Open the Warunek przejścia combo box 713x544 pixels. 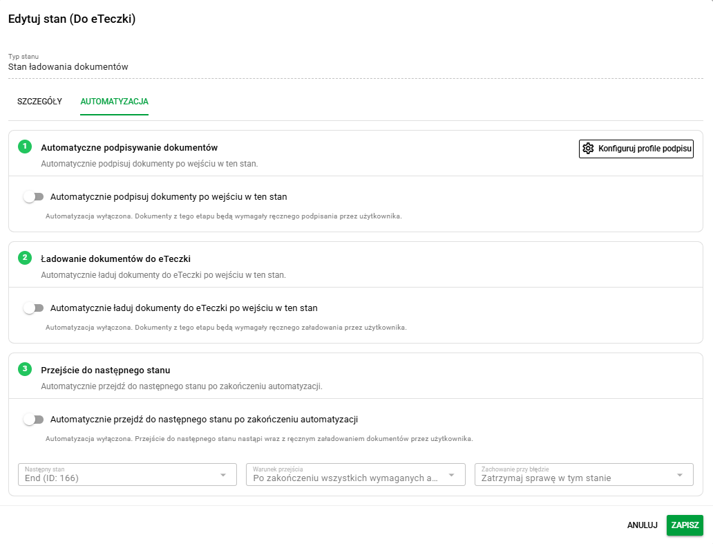[356, 474]
